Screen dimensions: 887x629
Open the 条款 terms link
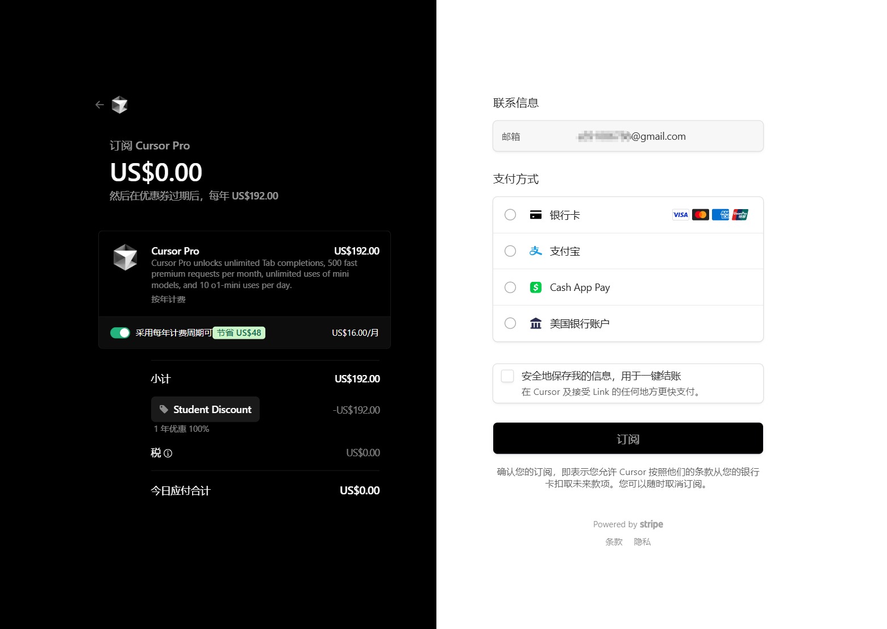[x=614, y=542]
